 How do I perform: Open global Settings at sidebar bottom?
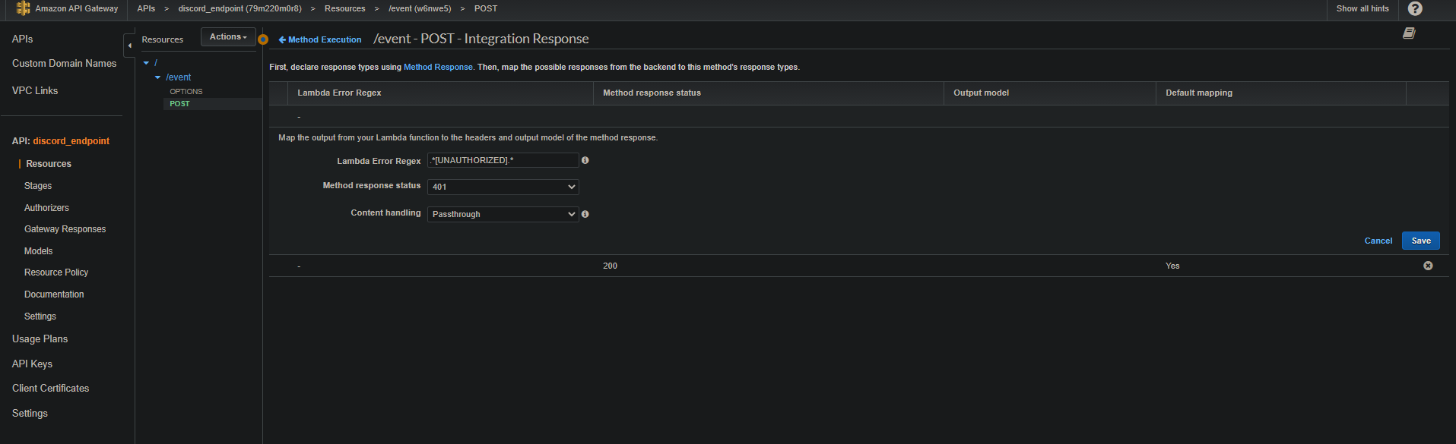pyautogui.click(x=30, y=414)
